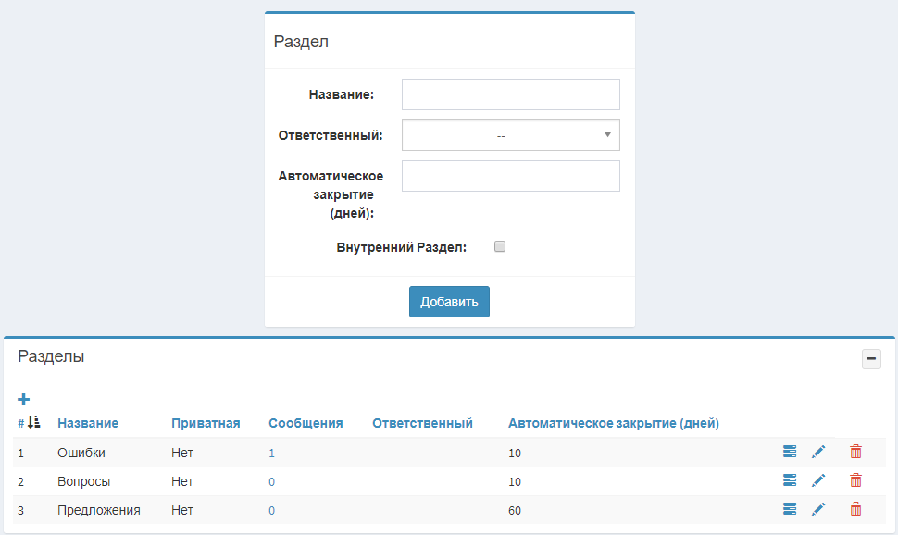Open message count link for Ошибки
The height and width of the screenshot is (535, 898).
[271, 454]
